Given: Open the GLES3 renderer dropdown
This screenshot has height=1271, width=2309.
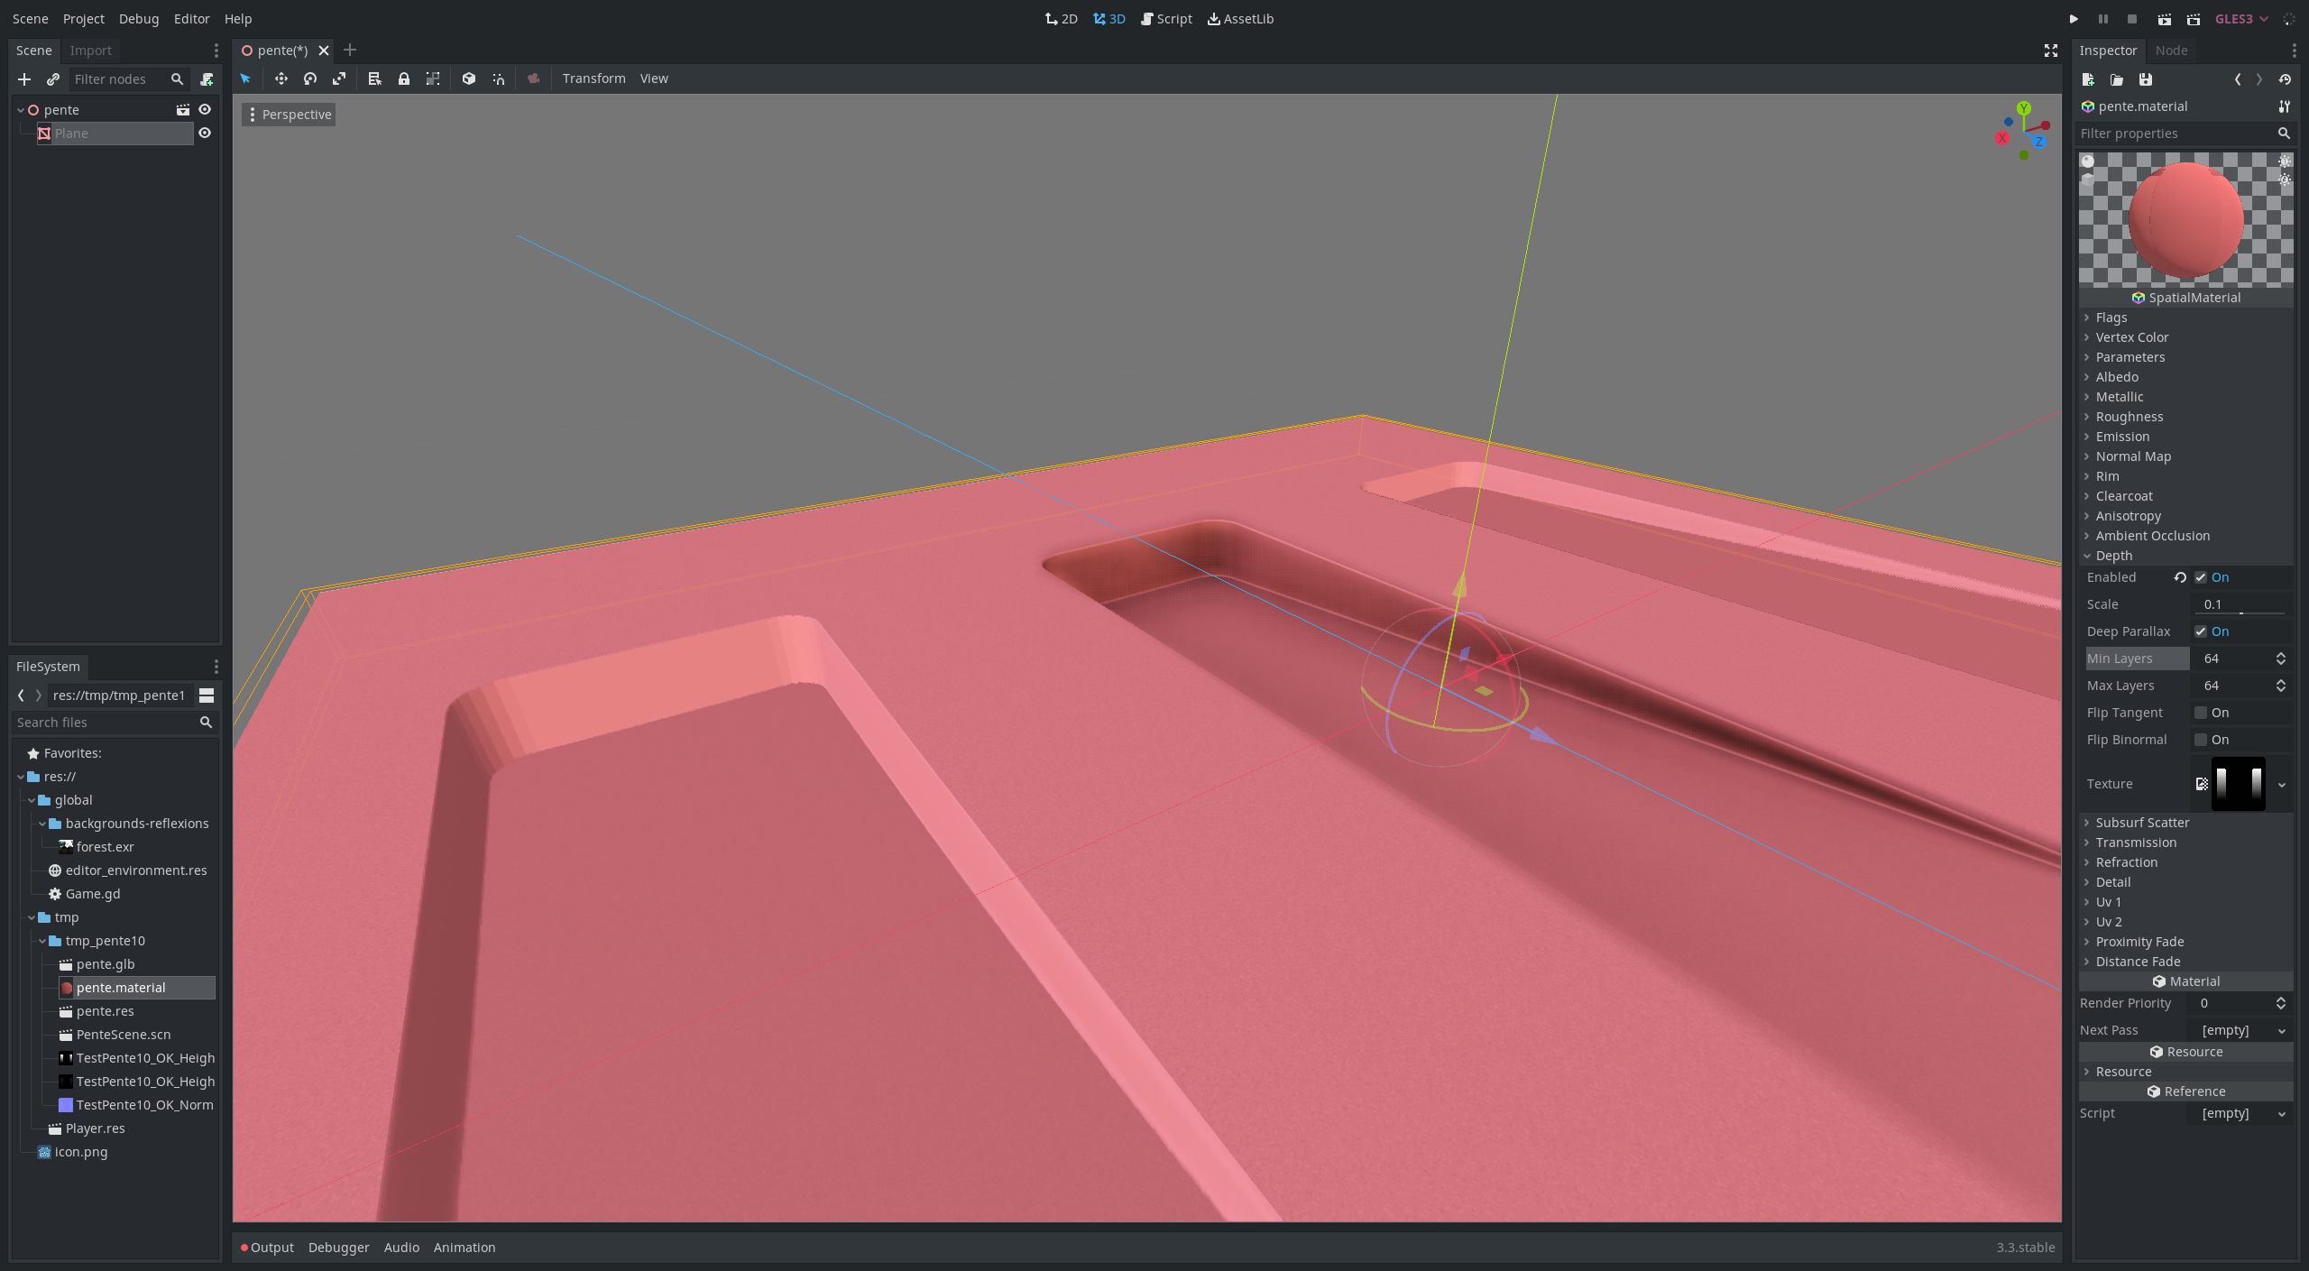Looking at the screenshot, I should click(x=2241, y=18).
